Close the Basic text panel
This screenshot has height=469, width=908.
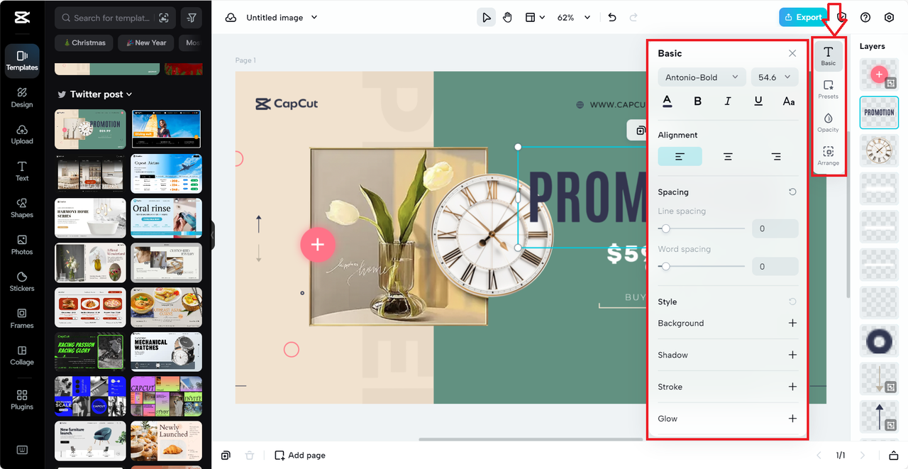(792, 53)
